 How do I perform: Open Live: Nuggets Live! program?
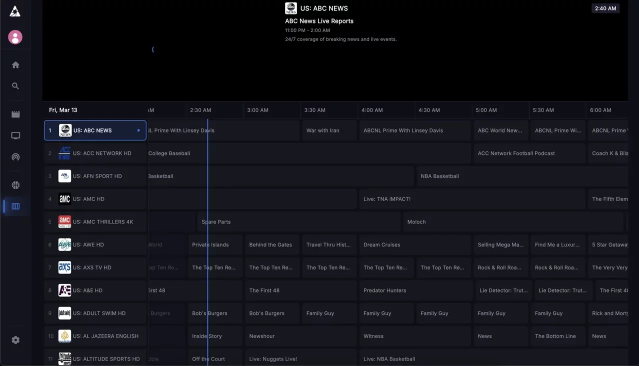301,357
